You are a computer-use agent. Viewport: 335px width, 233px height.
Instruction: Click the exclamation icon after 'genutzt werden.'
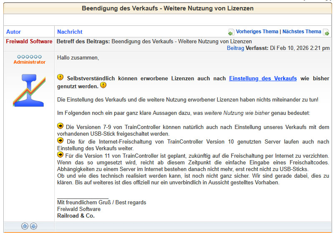coord(103,85)
